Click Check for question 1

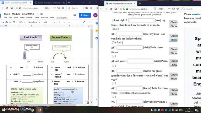pyautogui.click(x=173, y=22)
